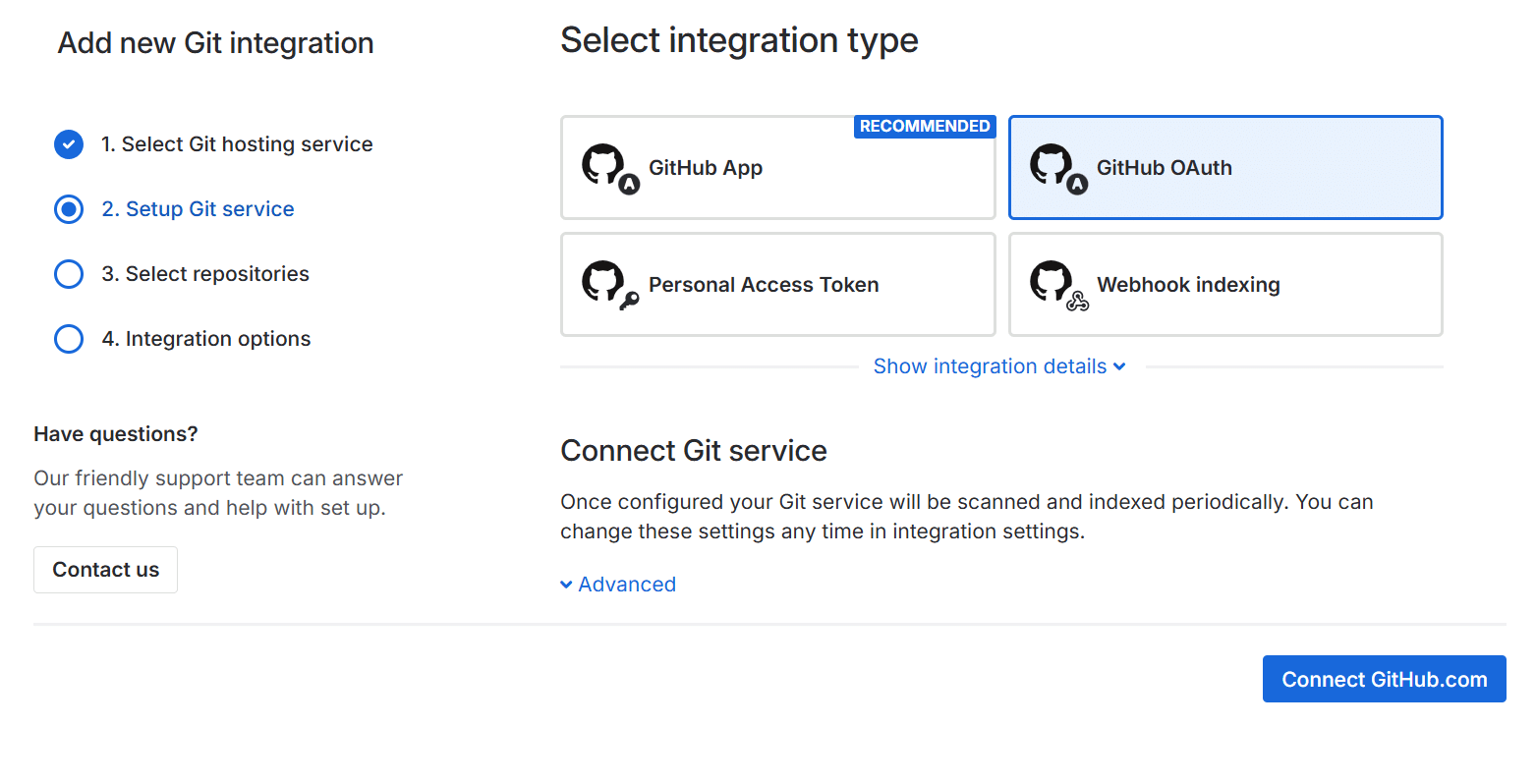Expand the Advanced section
Viewport: 1536px width, 782px height.
pyautogui.click(x=627, y=585)
